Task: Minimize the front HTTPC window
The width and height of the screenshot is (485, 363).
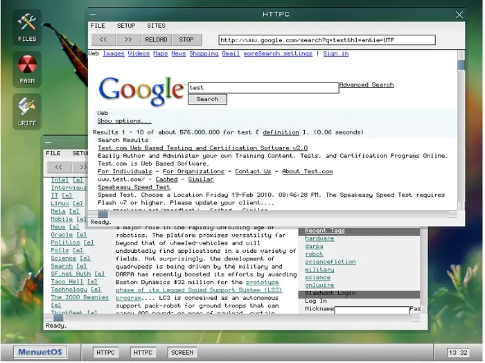Action: pos(93,15)
